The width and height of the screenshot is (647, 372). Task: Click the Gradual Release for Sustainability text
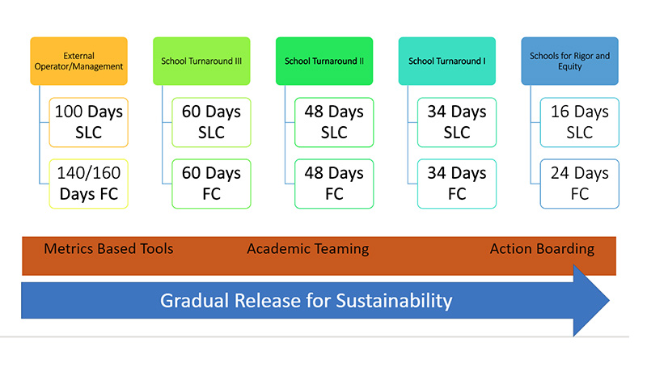pyautogui.click(x=307, y=301)
